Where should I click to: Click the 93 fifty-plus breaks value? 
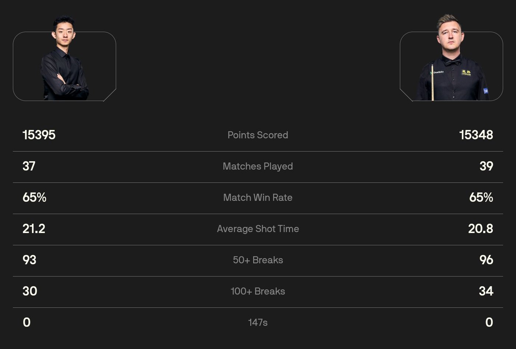pyautogui.click(x=29, y=260)
